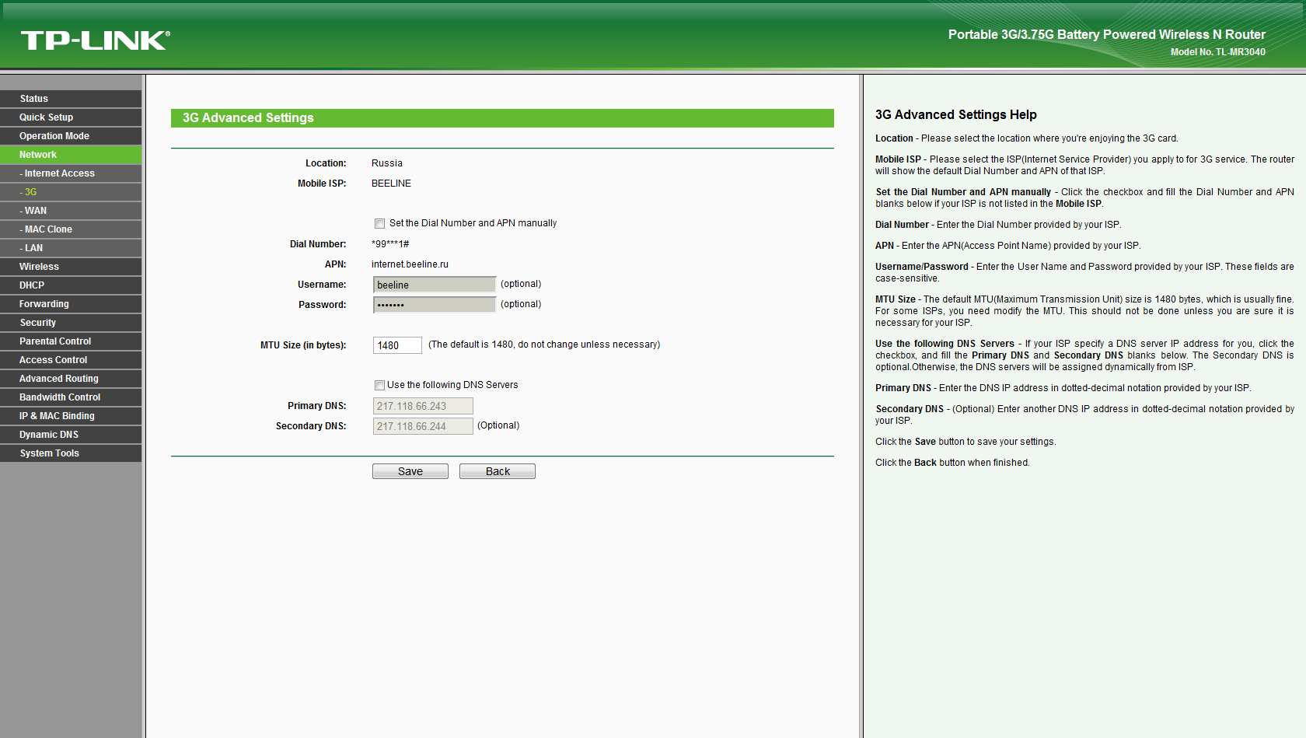Open Internet Access submenu item
This screenshot has width=1306, height=738.
pyautogui.click(x=71, y=173)
